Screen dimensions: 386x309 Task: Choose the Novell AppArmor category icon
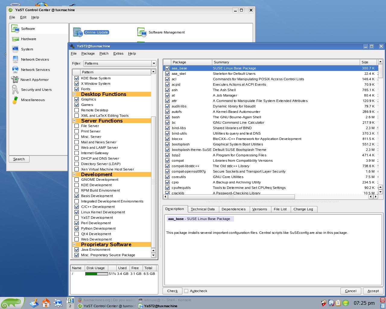(15, 80)
